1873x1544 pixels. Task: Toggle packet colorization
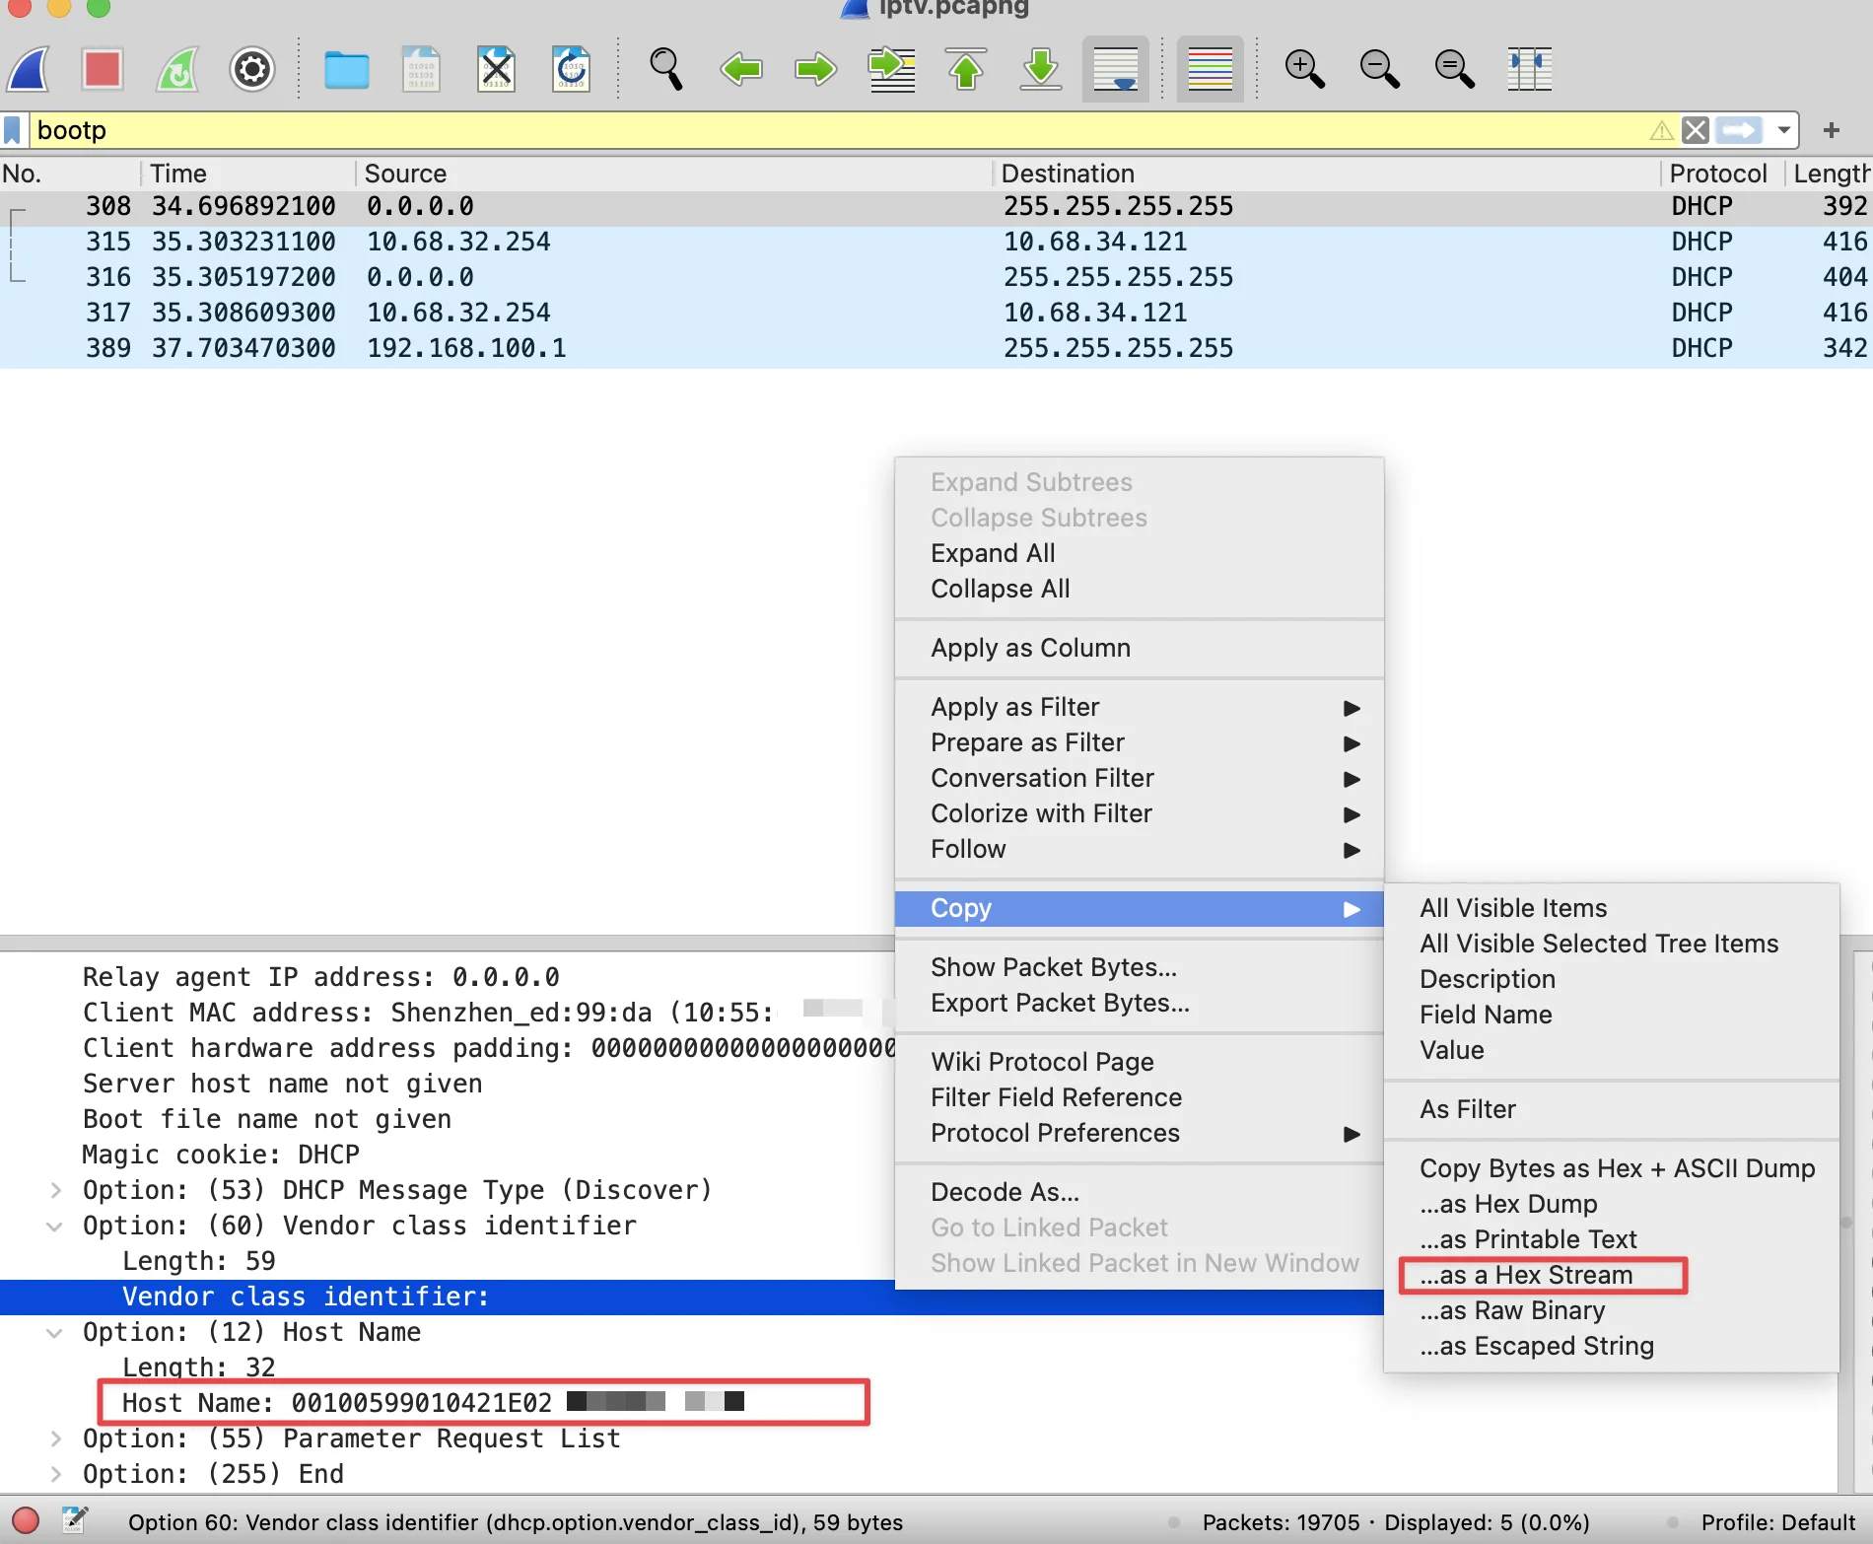(1210, 69)
